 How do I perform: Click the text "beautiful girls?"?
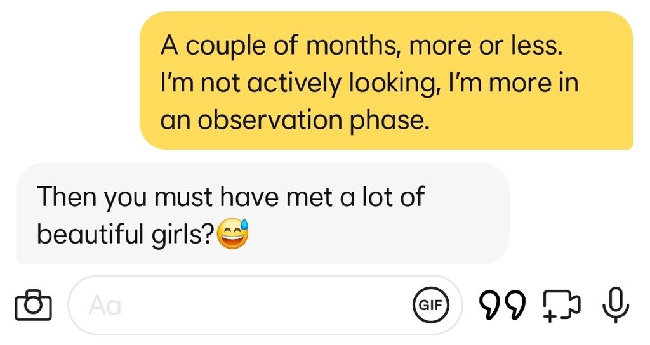[126, 234]
